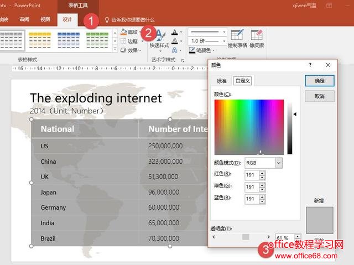Expand the text effects dropdown arrow

click(180, 50)
